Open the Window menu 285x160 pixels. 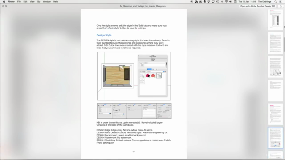pyautogui.click(x=47, y=2)
